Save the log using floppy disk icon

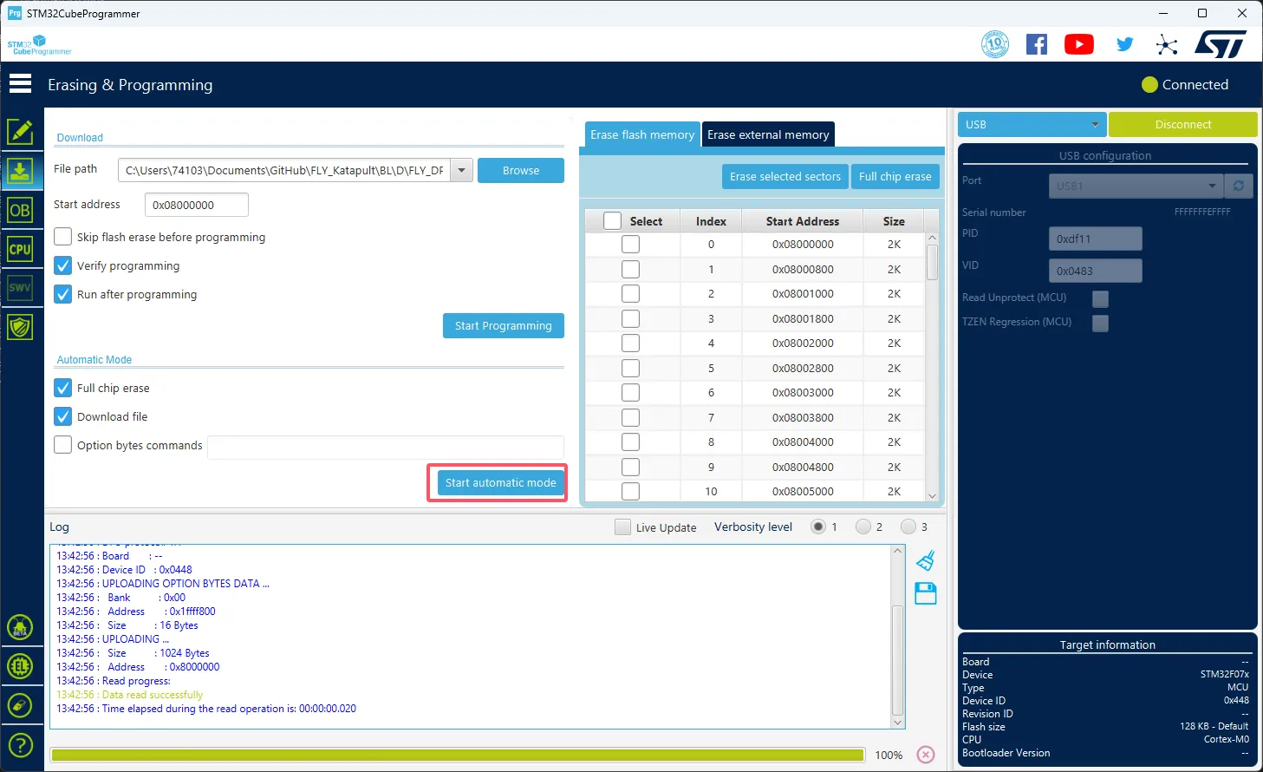926,594
